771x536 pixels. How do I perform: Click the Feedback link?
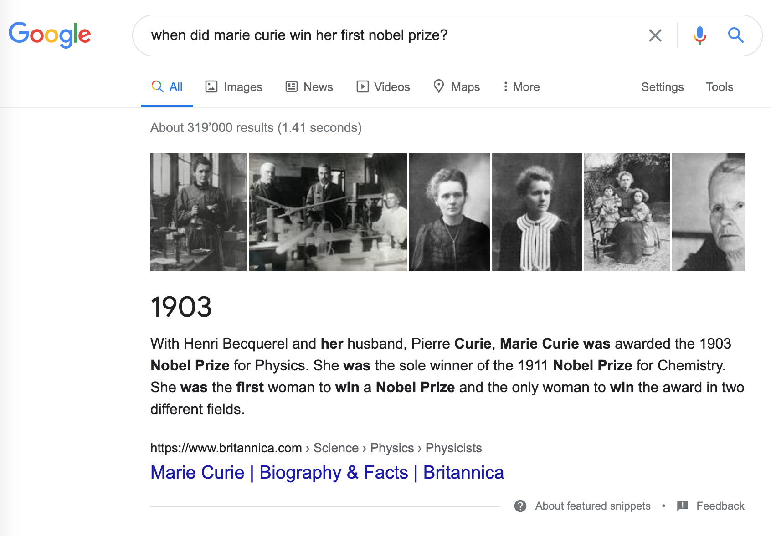tap(720, 506)
